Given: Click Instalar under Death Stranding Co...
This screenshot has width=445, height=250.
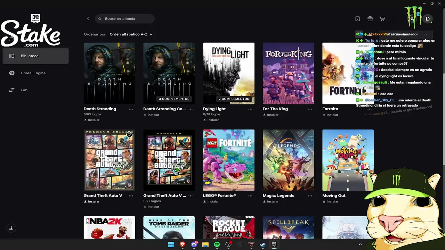Looking at the screenshot, I should point(151,115).
